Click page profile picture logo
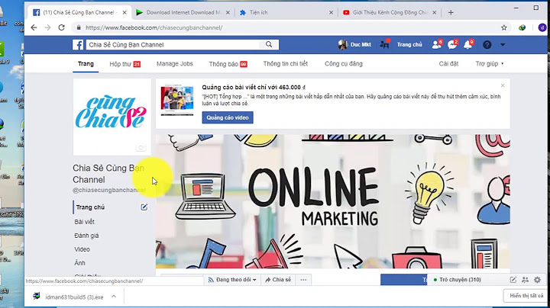This screenshot has height=308, width=550. 112,117
